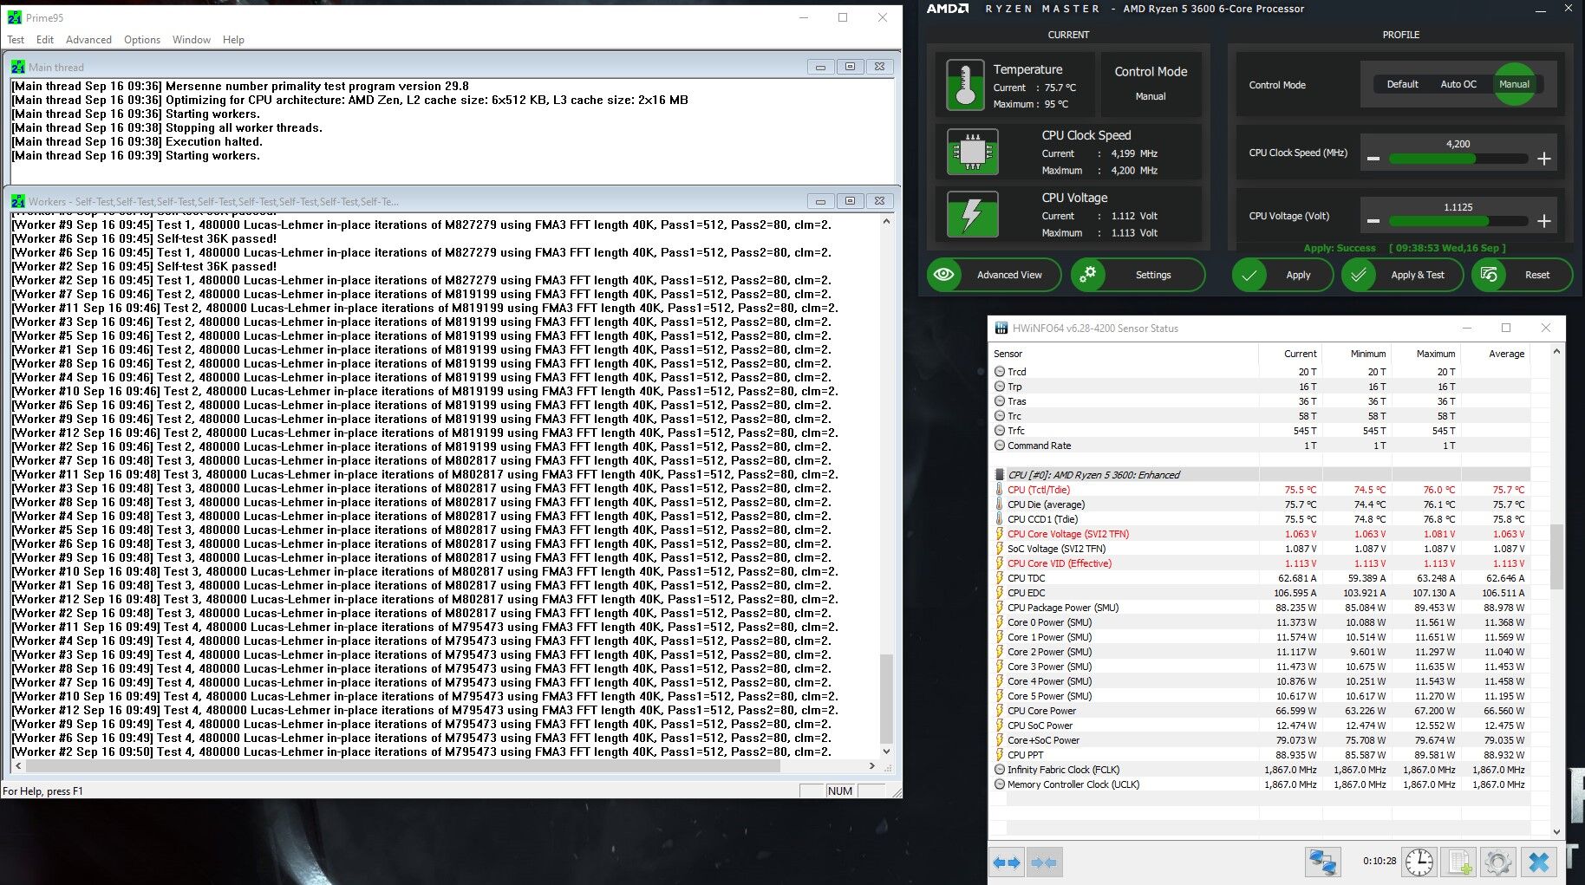Click the Minimum column header in HWiNFO
The height and width of the screenshot is (885, 1585).
tap(1356, 354)
